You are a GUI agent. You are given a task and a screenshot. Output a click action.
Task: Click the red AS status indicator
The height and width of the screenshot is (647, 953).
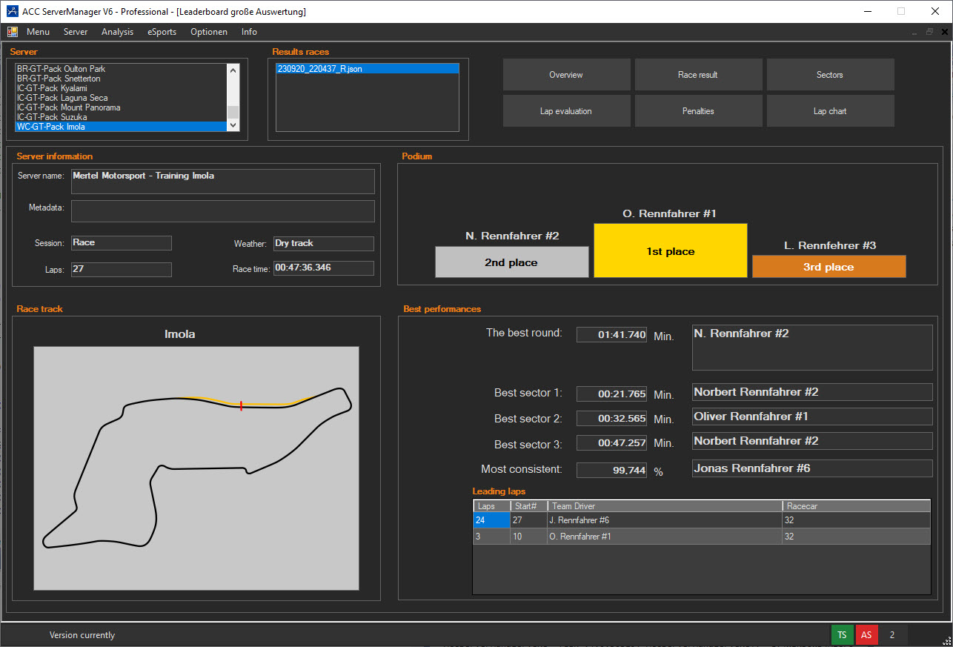click(x=866, y=634)
